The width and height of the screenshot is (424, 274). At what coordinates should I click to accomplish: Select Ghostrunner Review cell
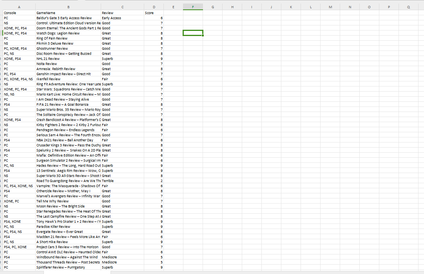[x=68, y=49]
